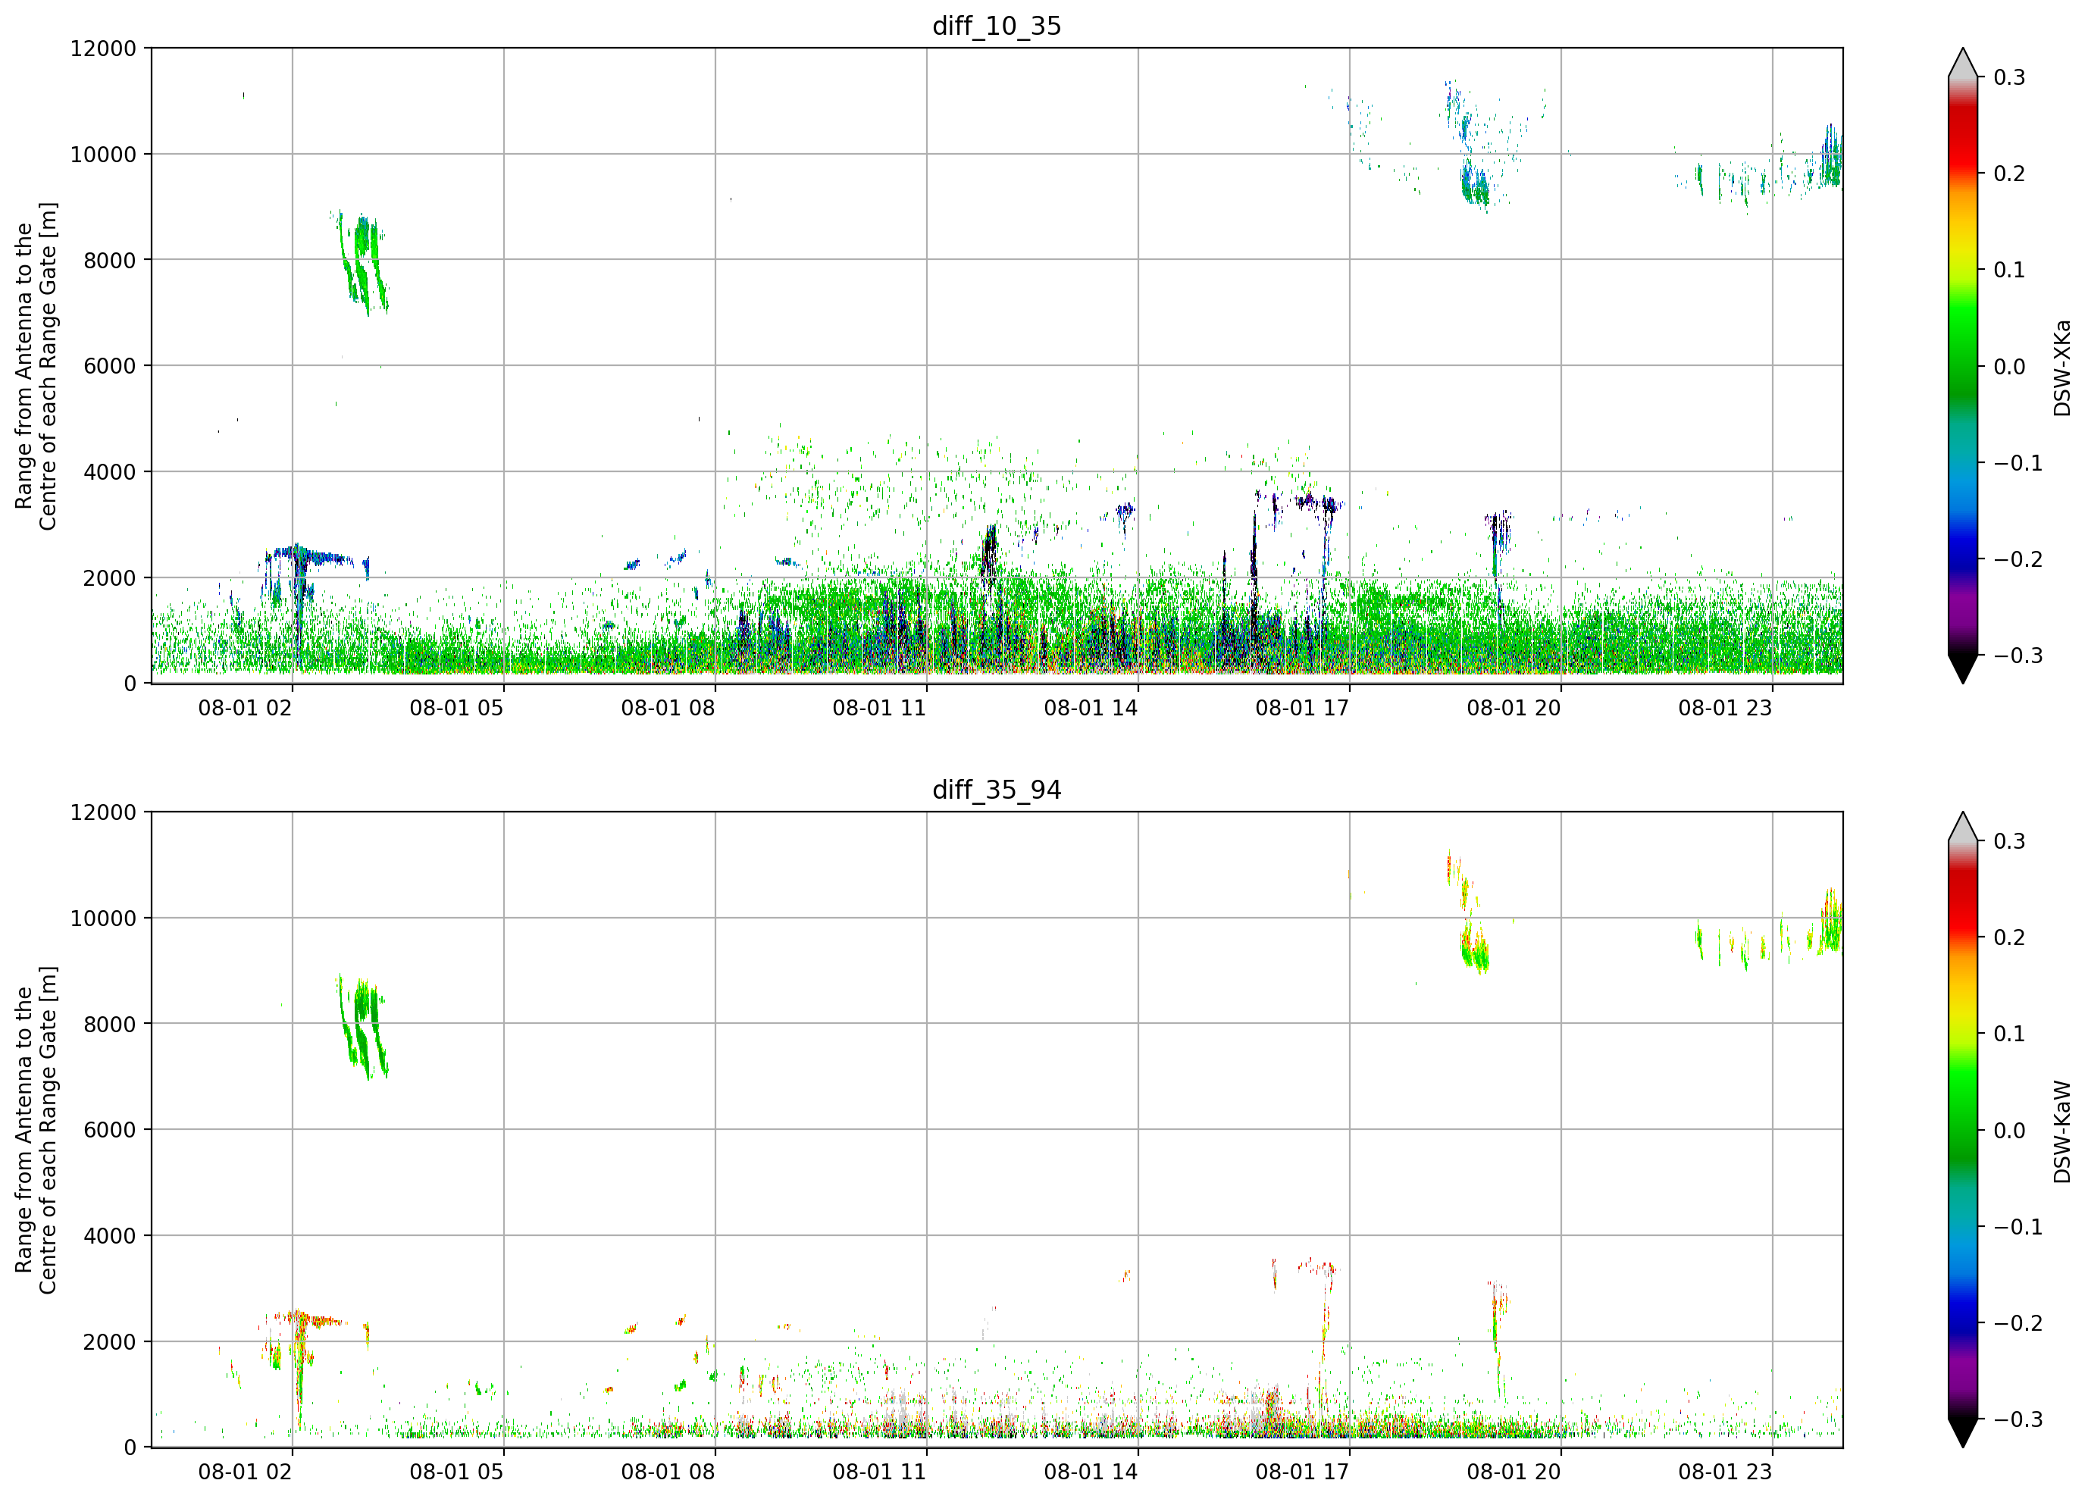Click the '0.3' tick on DSW-XKa colorbar
The width and height of the screenshot is (2088, 1499).
pyautogui.click(x=2010, y=77)
